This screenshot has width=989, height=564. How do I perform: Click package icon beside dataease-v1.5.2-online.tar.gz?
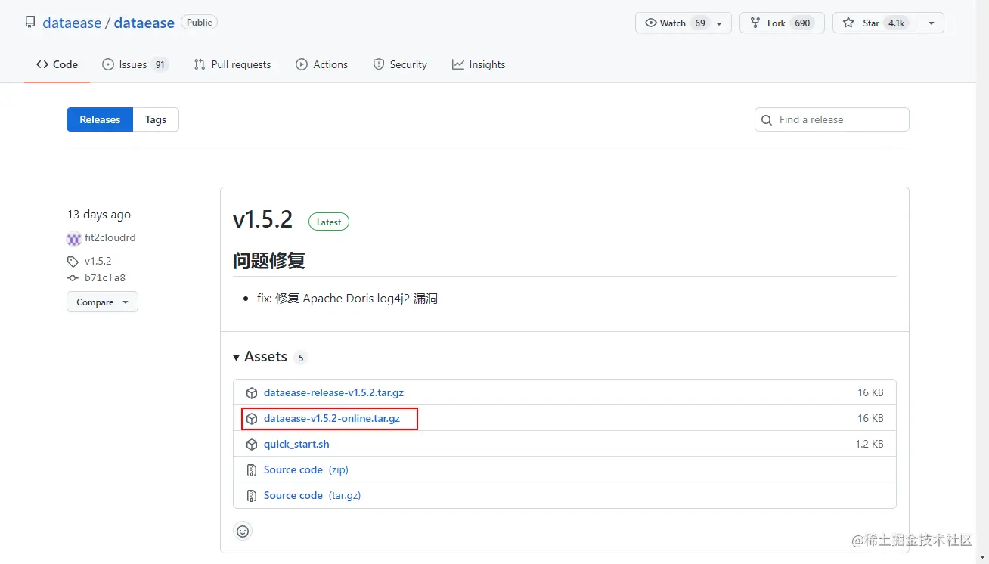[252, 419]
